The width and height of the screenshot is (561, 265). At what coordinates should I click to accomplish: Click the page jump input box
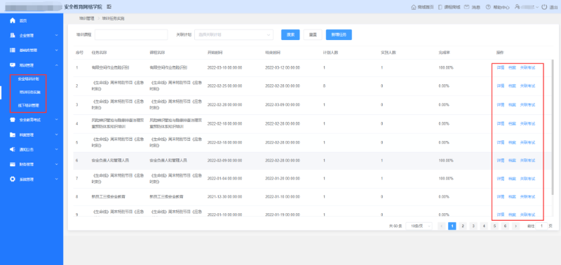point(541,226)
